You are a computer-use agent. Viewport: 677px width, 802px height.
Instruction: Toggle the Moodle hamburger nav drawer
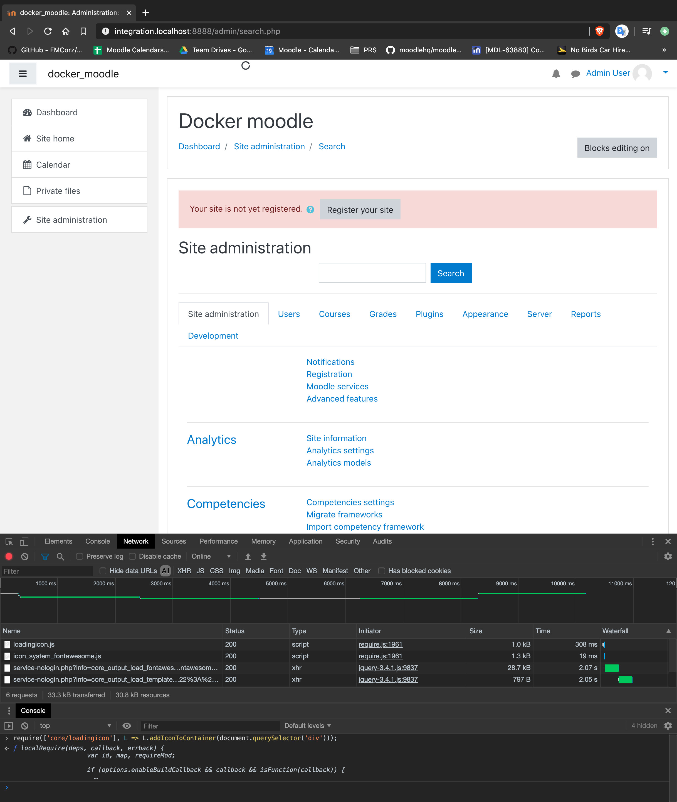(23, 74)
